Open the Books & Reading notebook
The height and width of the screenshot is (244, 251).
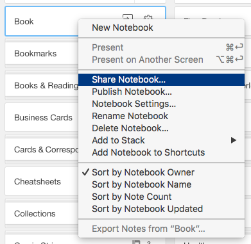pos(42,86)
